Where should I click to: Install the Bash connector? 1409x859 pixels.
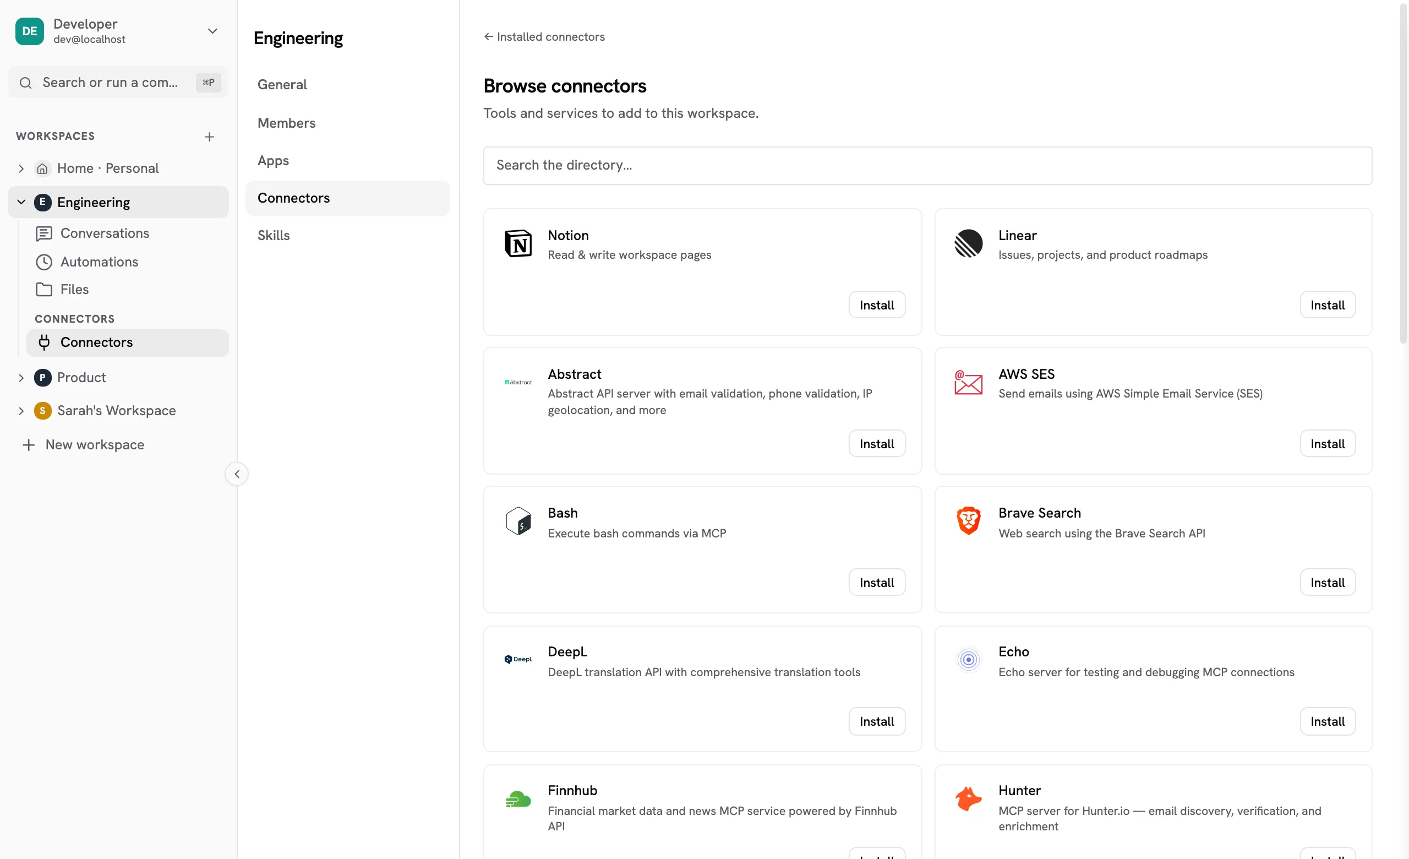click(877, 583)
